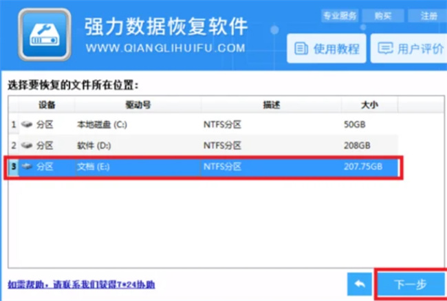This screenshot has width=447, height=301.
Task: Select the 软件 (D:) partition
Action: pyautogui.click(x=94, y=145)
